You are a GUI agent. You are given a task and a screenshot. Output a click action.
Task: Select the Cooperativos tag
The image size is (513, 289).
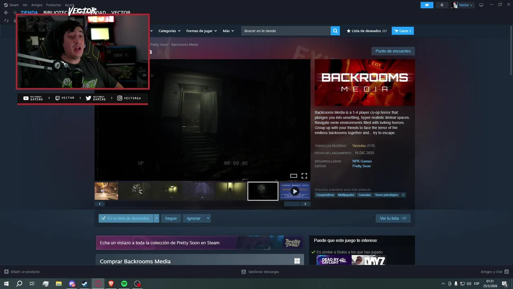pyautogui.click(x=325, y=195)
